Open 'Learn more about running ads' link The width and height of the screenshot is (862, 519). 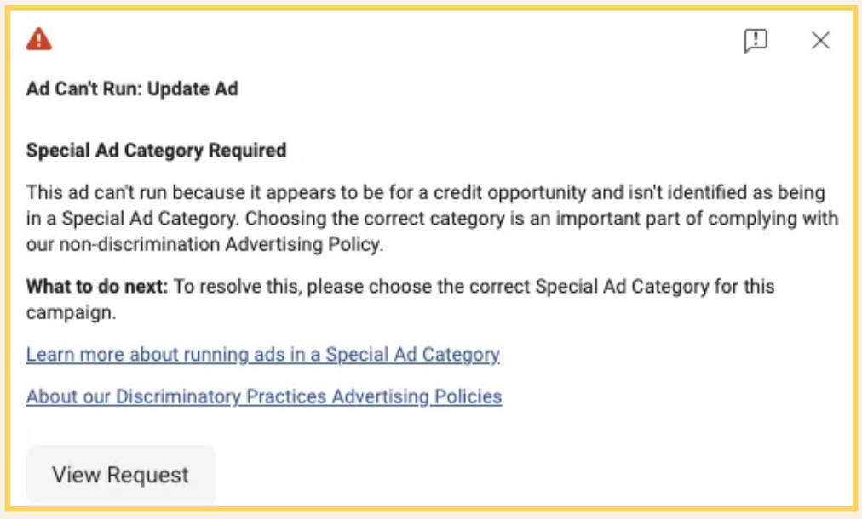point(262,354)
